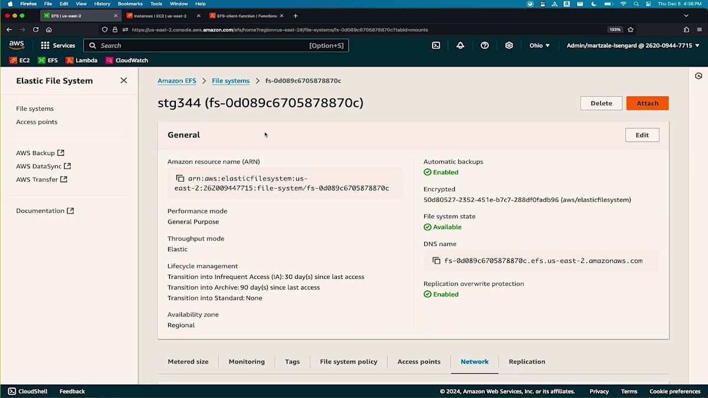The height and width of the screenshot is (398, 708).
Task: Open the Feedback link in footer
Action: [x=72, y=392]
